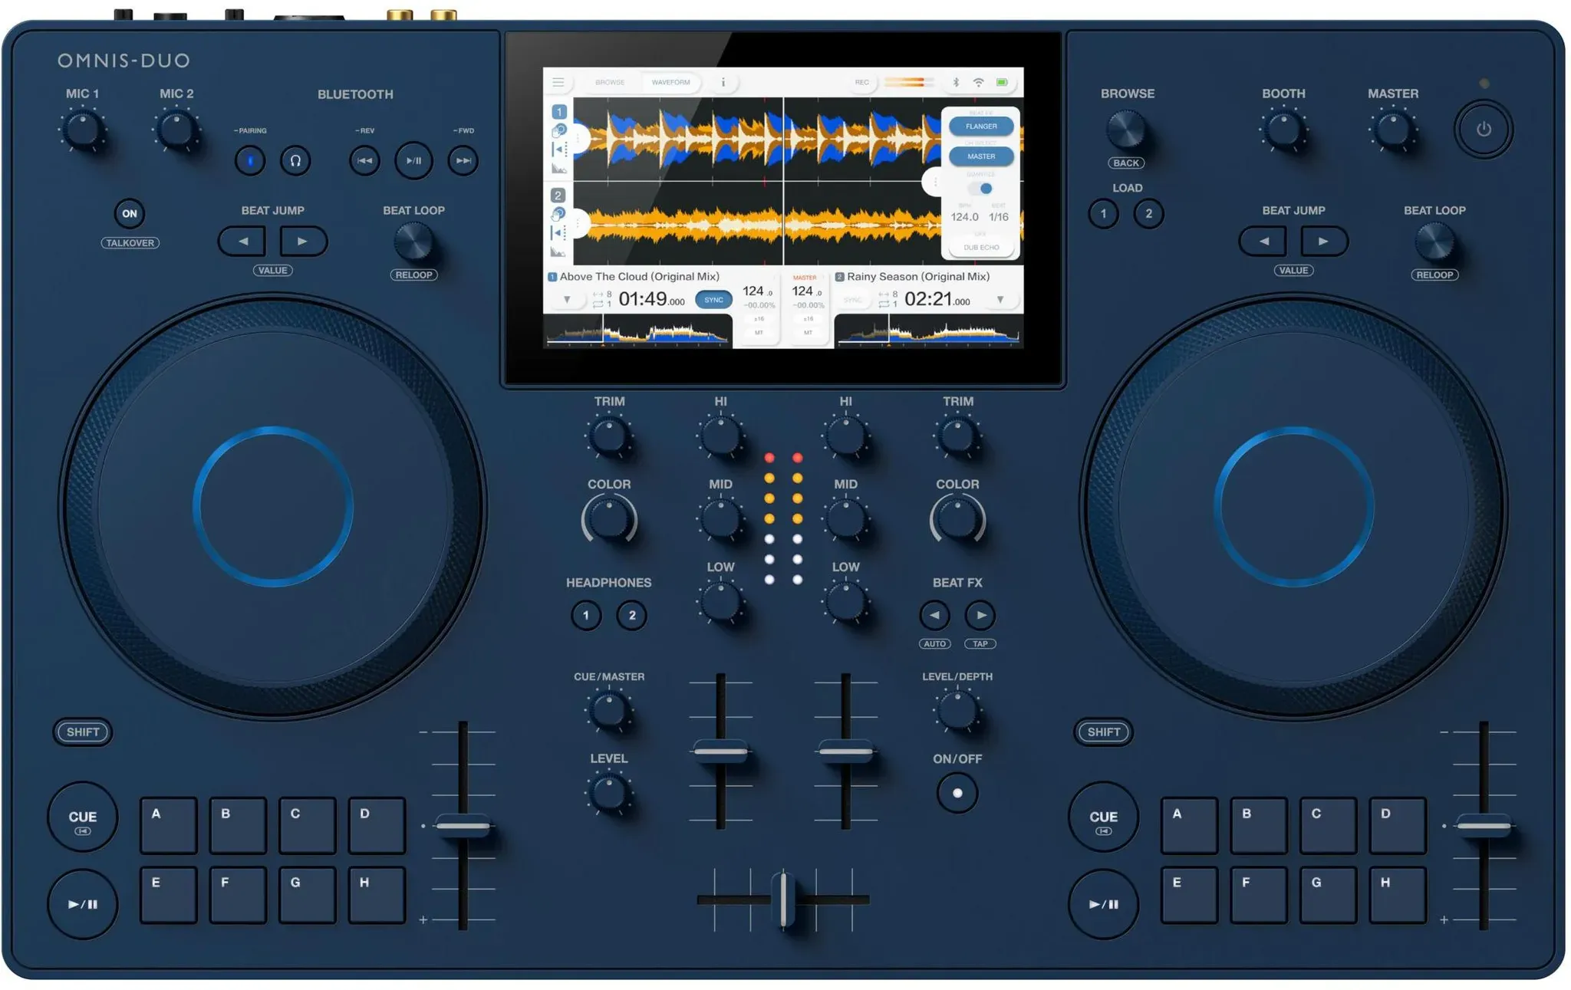
Task: Push the headphone button in the Bluetooth section
Action: click(x=295, y=160)
